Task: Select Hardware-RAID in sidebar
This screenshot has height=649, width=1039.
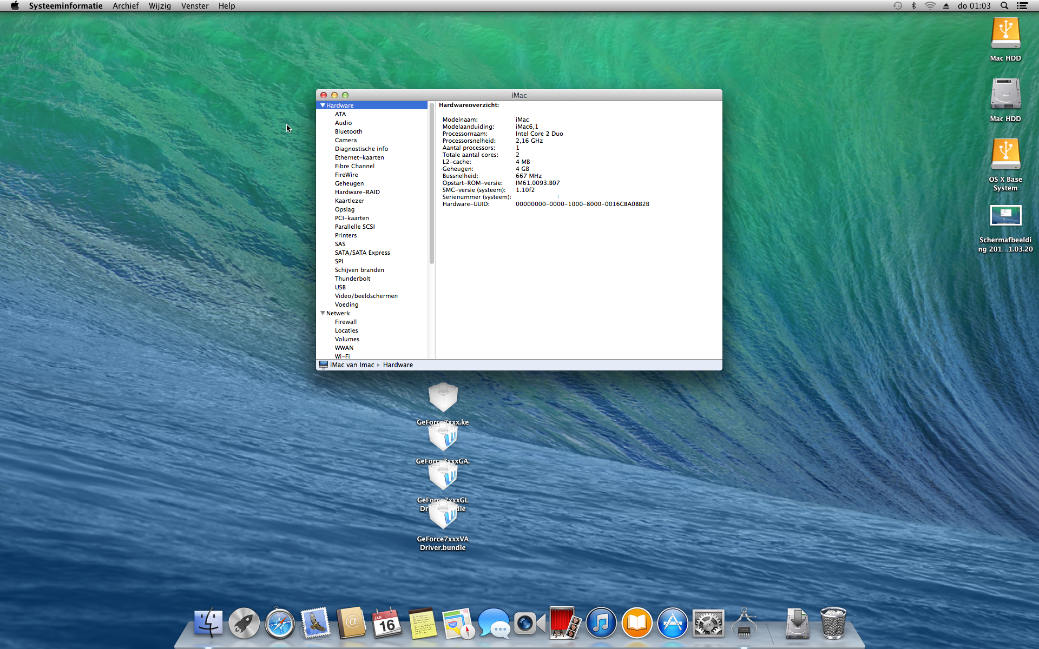Action: (357, 192)
